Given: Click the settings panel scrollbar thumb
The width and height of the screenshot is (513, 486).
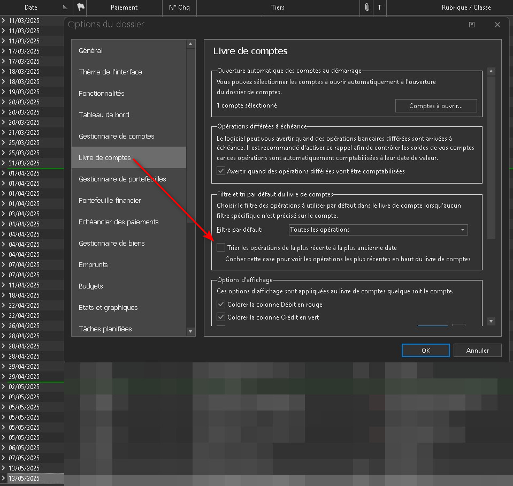Looking at the screenshot, I should click(x=491, y=158).
